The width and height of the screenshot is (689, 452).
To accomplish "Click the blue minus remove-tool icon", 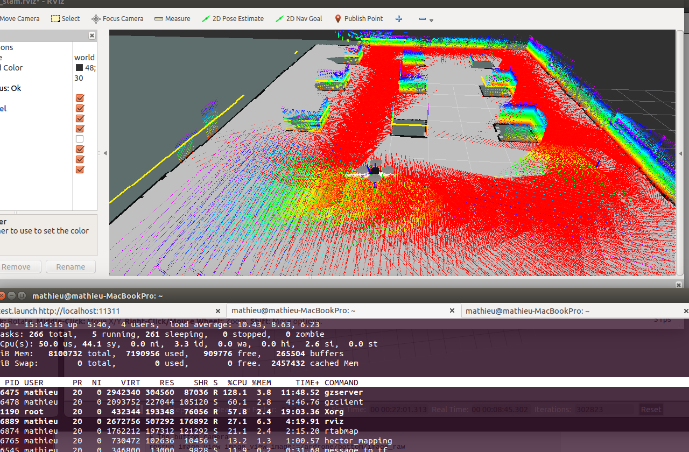I will 422,19.
